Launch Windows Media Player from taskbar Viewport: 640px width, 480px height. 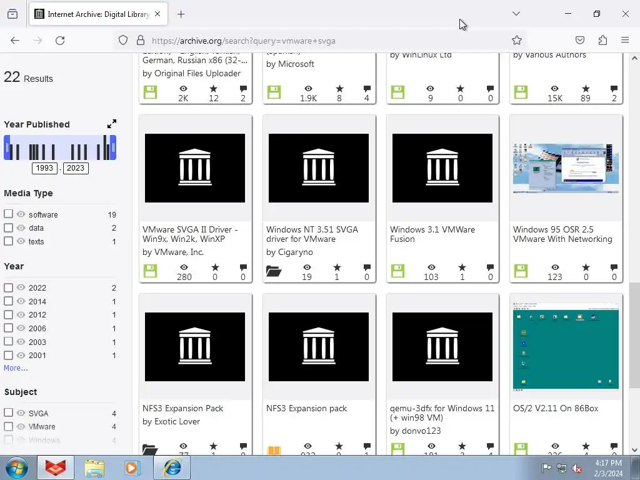point(132,468)
